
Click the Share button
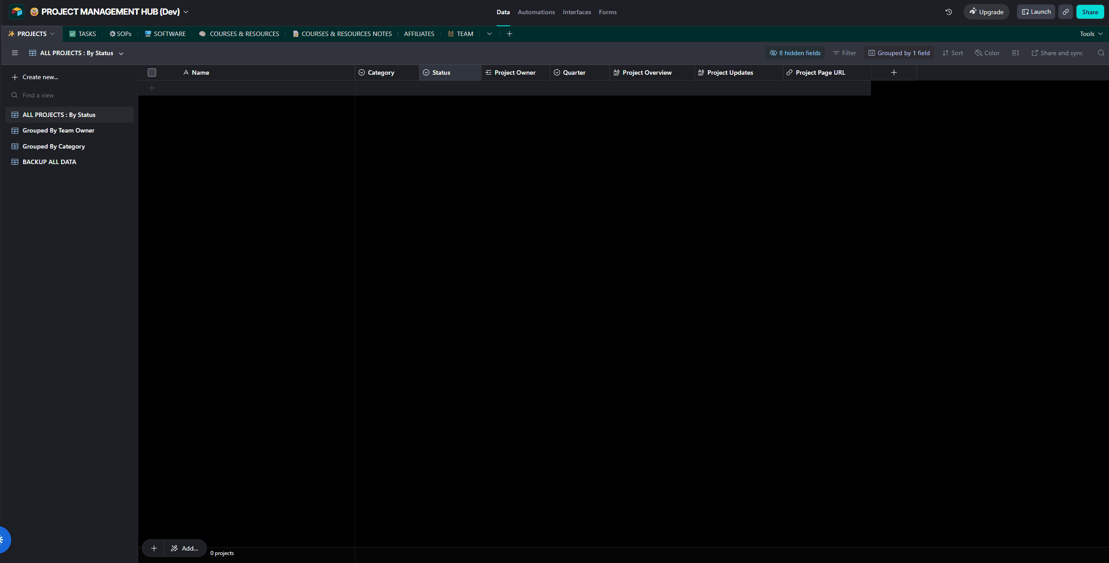pos(1090,12)
